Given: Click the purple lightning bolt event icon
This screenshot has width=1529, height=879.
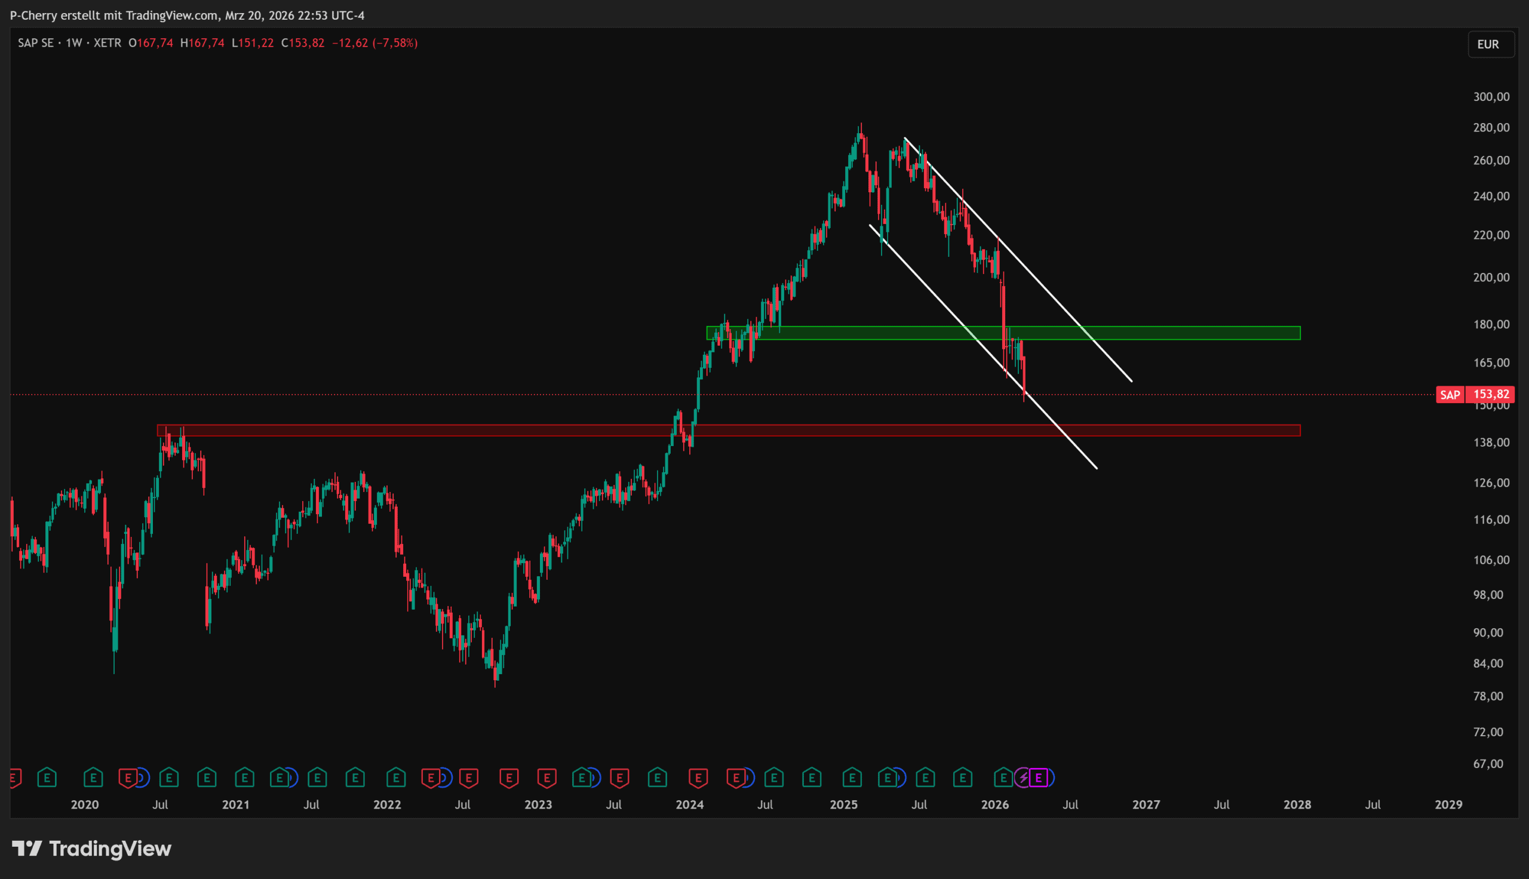Looking at the screenshot, I should 1023,777.
